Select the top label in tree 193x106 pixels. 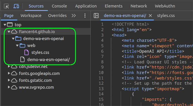[18, 25]
